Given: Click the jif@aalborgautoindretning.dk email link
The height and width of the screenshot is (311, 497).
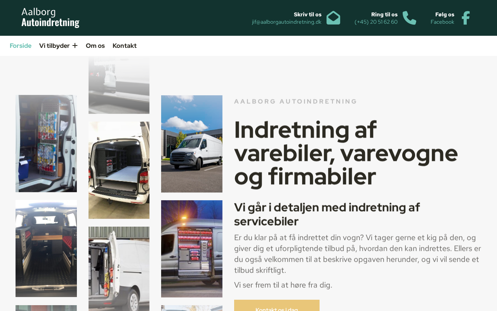Looking at the screenshot, I should click(287, 22).
